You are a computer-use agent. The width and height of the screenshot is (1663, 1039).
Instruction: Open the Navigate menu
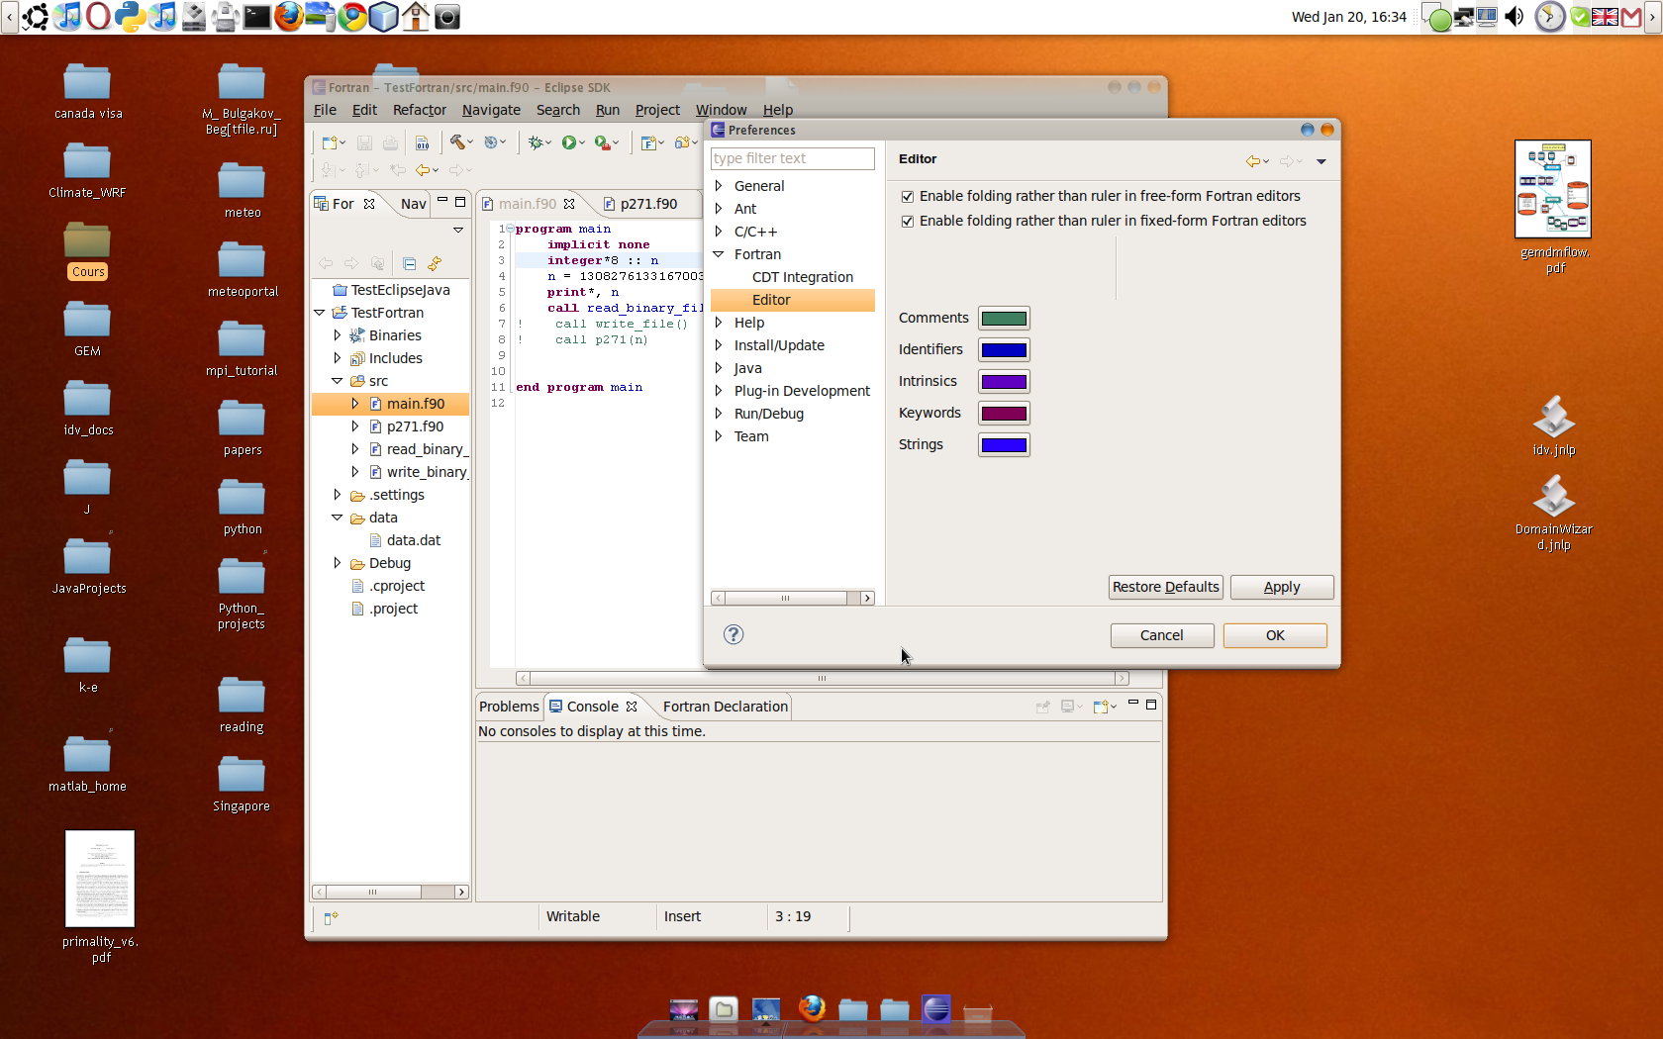491,110
